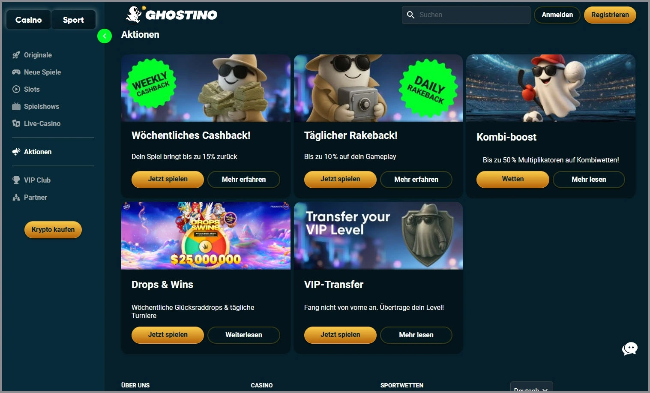Collapse sidebar with green arrow button
The height and width of the screenshot is (393, 650).
pos(105,36)
